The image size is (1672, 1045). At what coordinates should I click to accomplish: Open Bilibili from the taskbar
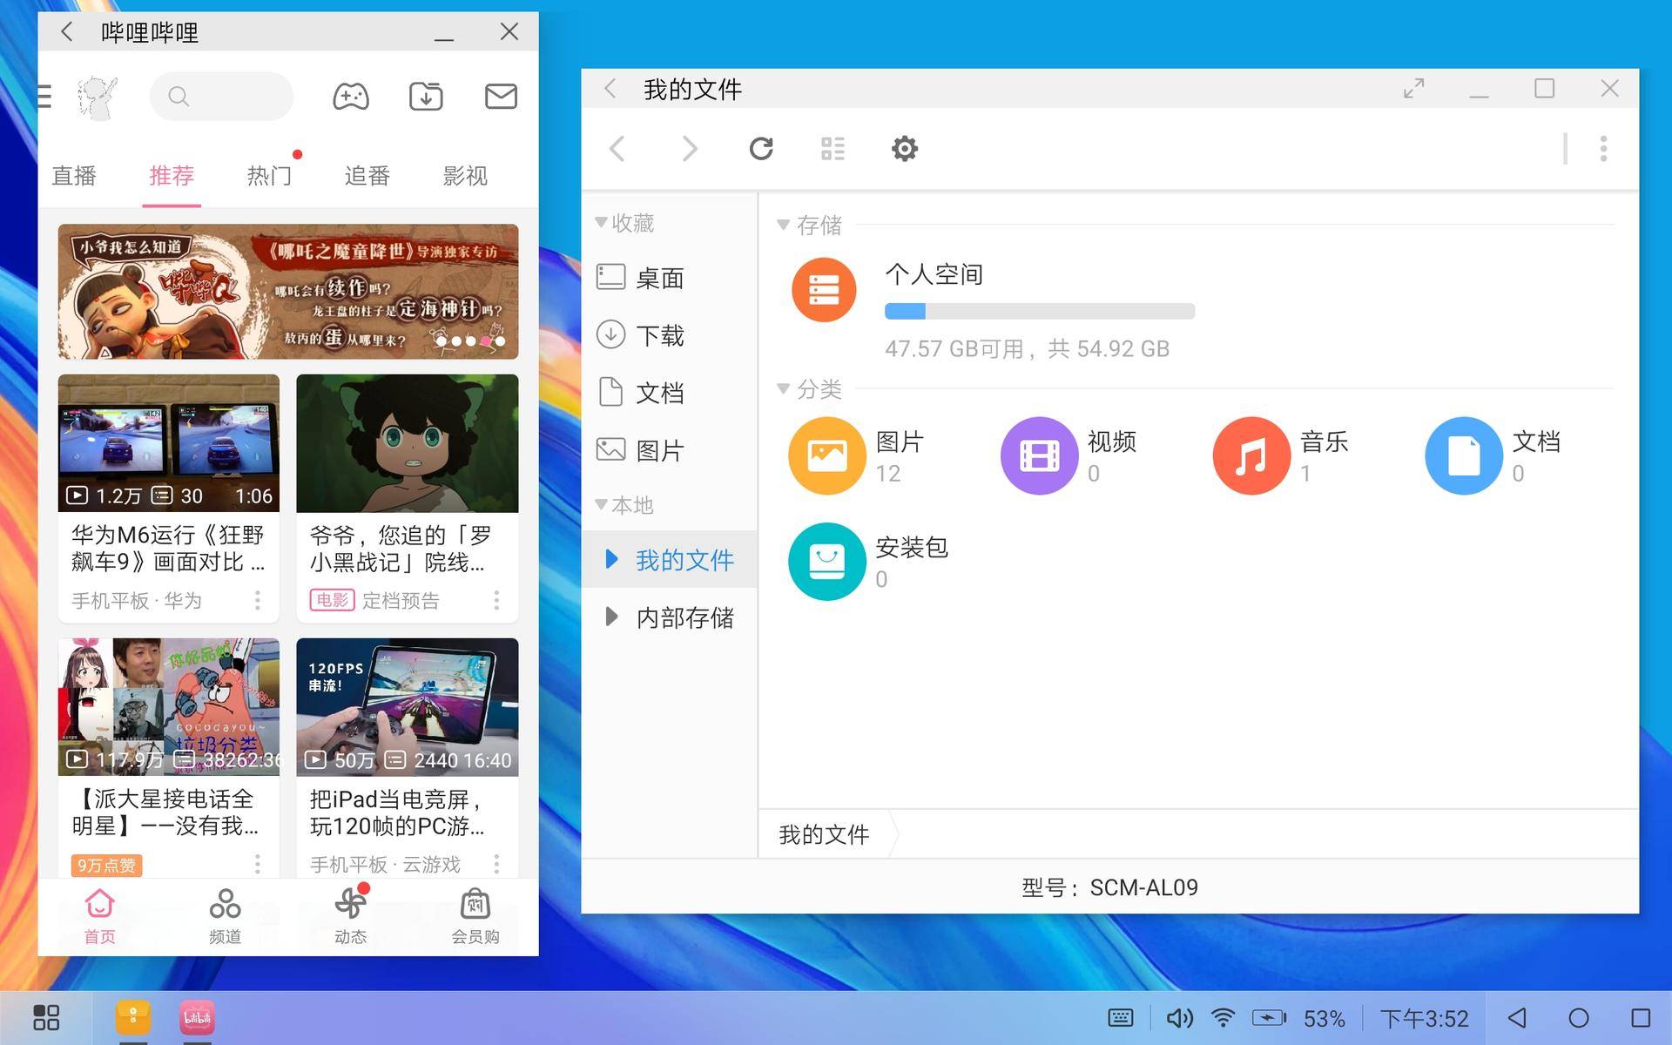(197, 1016)
